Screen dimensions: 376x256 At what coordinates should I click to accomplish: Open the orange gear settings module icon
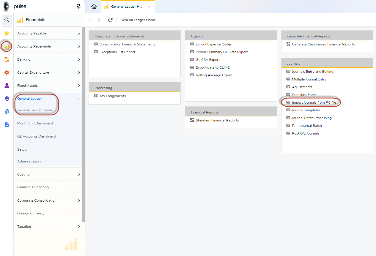click(7, 72)
